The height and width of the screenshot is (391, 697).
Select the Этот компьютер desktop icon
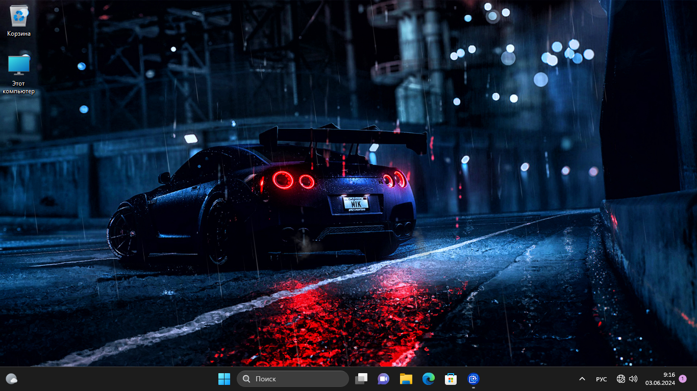pos(19,74)
